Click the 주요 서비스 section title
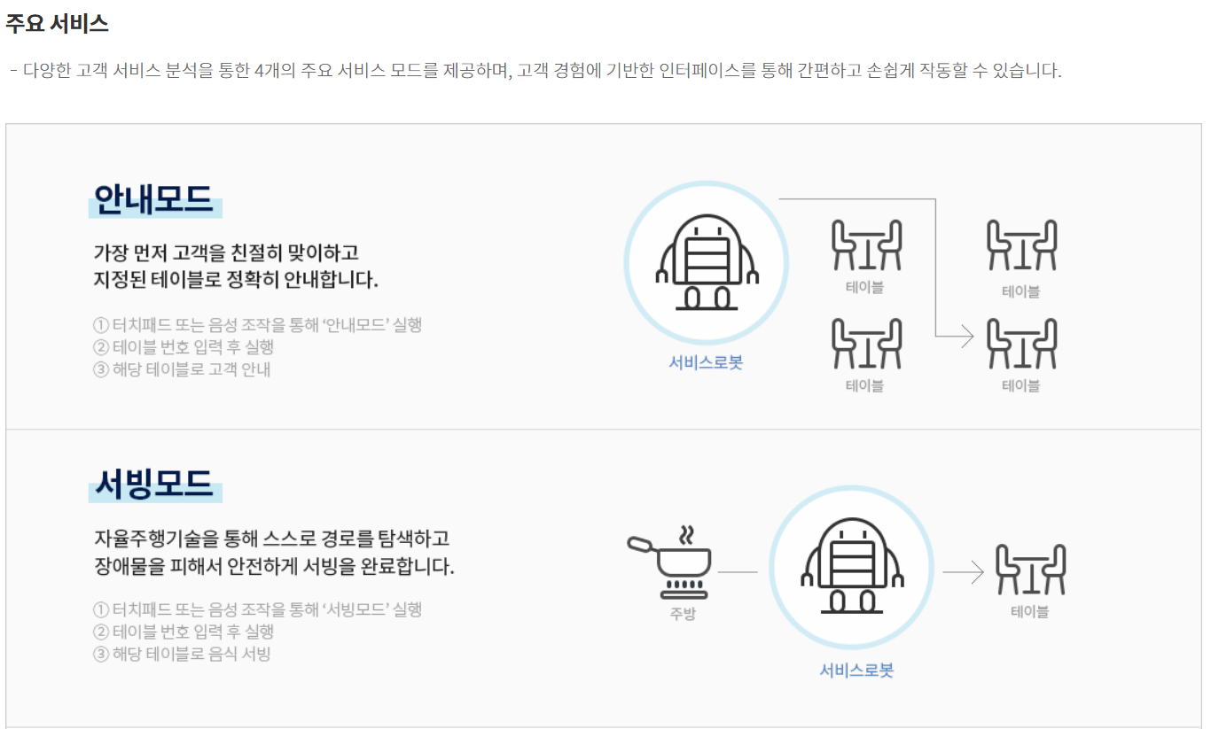Screen dimensions: 1211x729 click(57, 24)
